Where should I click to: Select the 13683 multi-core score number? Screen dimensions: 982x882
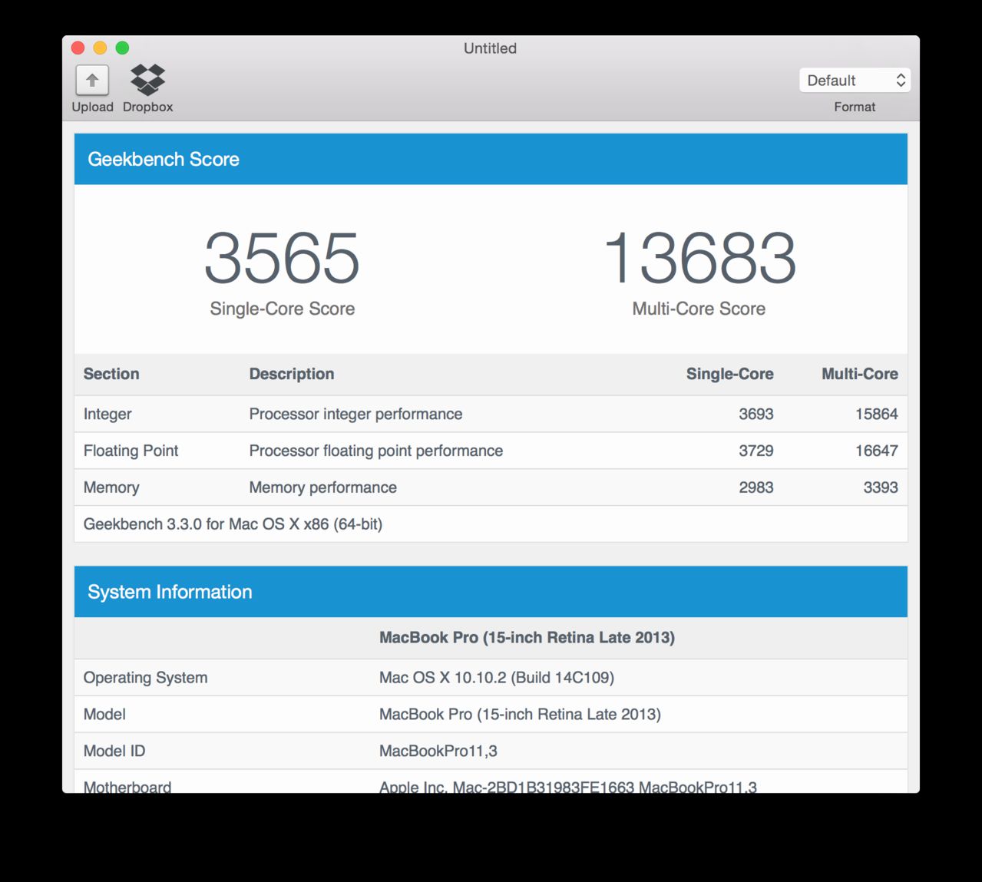click(x=699, y=258)
